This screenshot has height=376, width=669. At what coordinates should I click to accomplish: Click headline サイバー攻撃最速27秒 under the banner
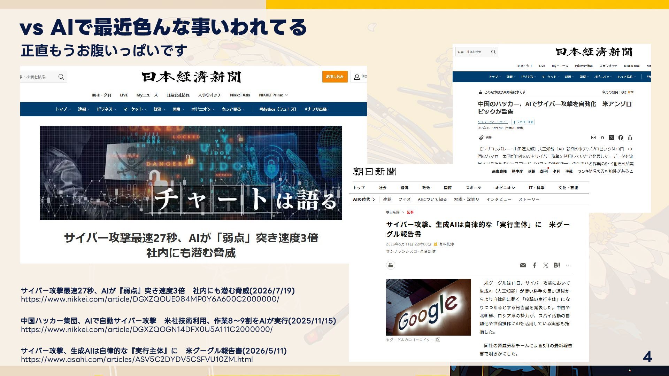coord(191,245)
